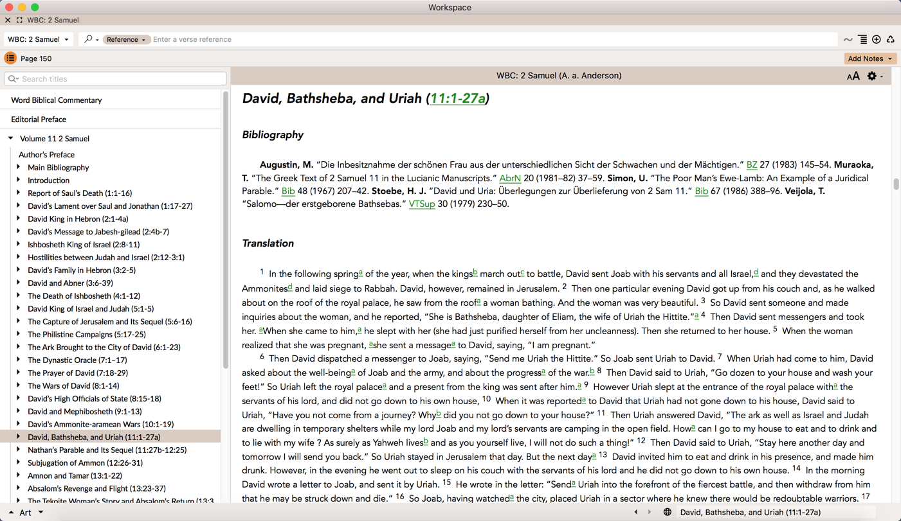This screenshot has width=901, height=521.
Task: Click the search icon in the titles field
Action: click(13, 79)
